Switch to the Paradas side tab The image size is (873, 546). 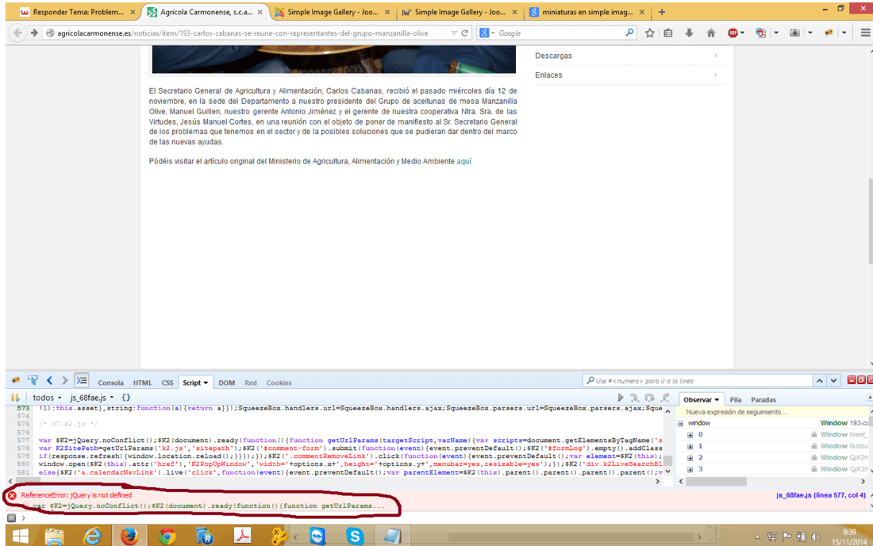point(763,400)
